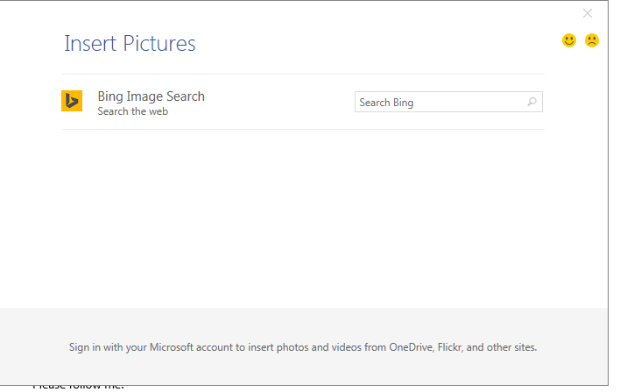Click the document text behind the dialog
Image resolution: width=620 pixels, height=392 pixels.
pos(79,385)
